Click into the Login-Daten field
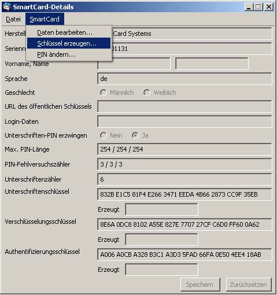The height and width of the screenshot is (295, 277). (x=184, y=121)
